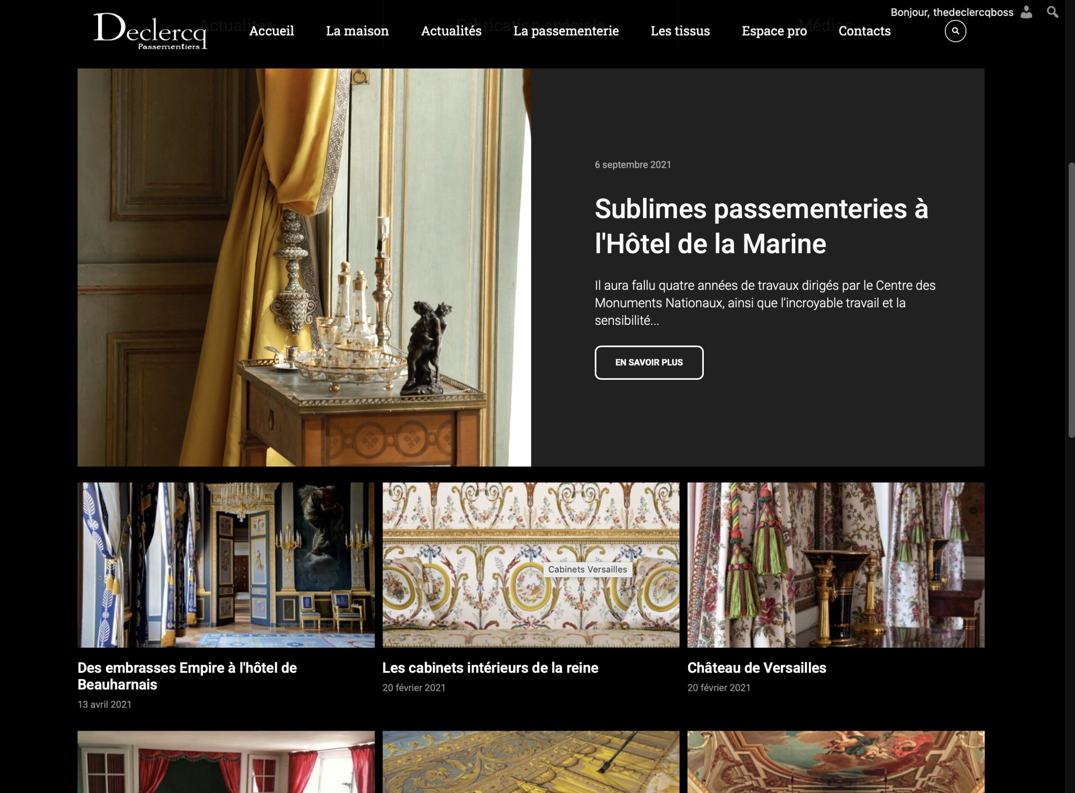Click the top-right admin bar magnifier icon
Screen dimensions: 1075x793
1052,12
